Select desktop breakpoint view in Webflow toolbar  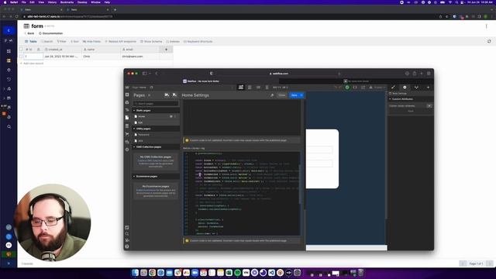click(x=241, y=88)
